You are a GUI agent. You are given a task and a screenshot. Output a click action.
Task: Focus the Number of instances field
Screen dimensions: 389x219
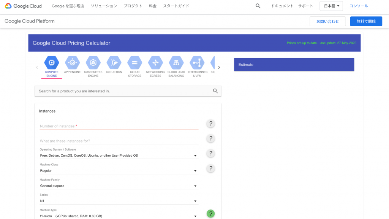coord(119,126)
